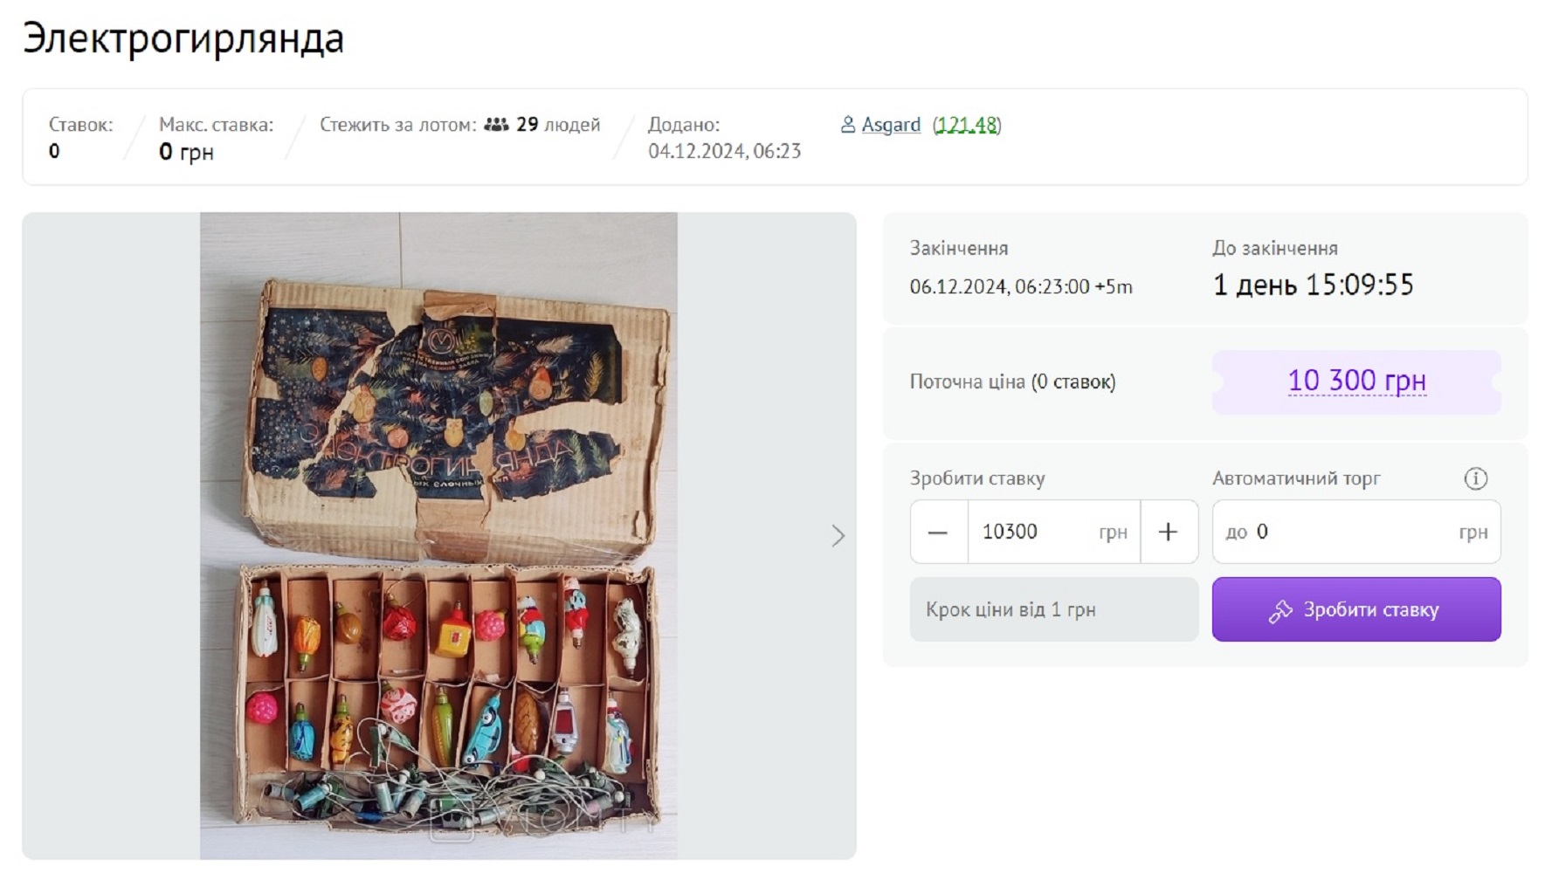The height and width of the screenshot is (873, 1545).
Task: Click the people icon for lot watchers
Action: [x=496, y=125]
